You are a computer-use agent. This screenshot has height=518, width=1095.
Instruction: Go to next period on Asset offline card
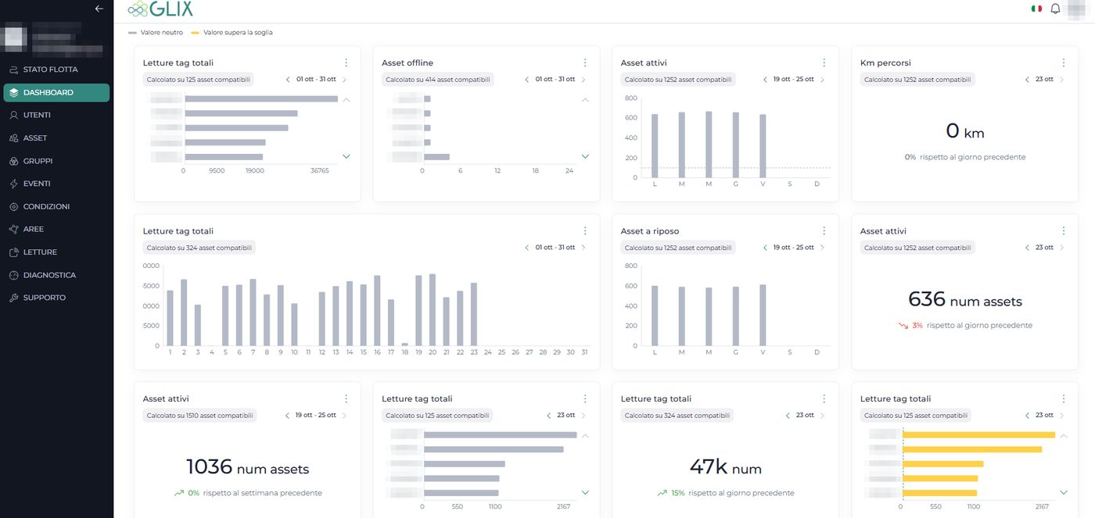tap(583, 79)
